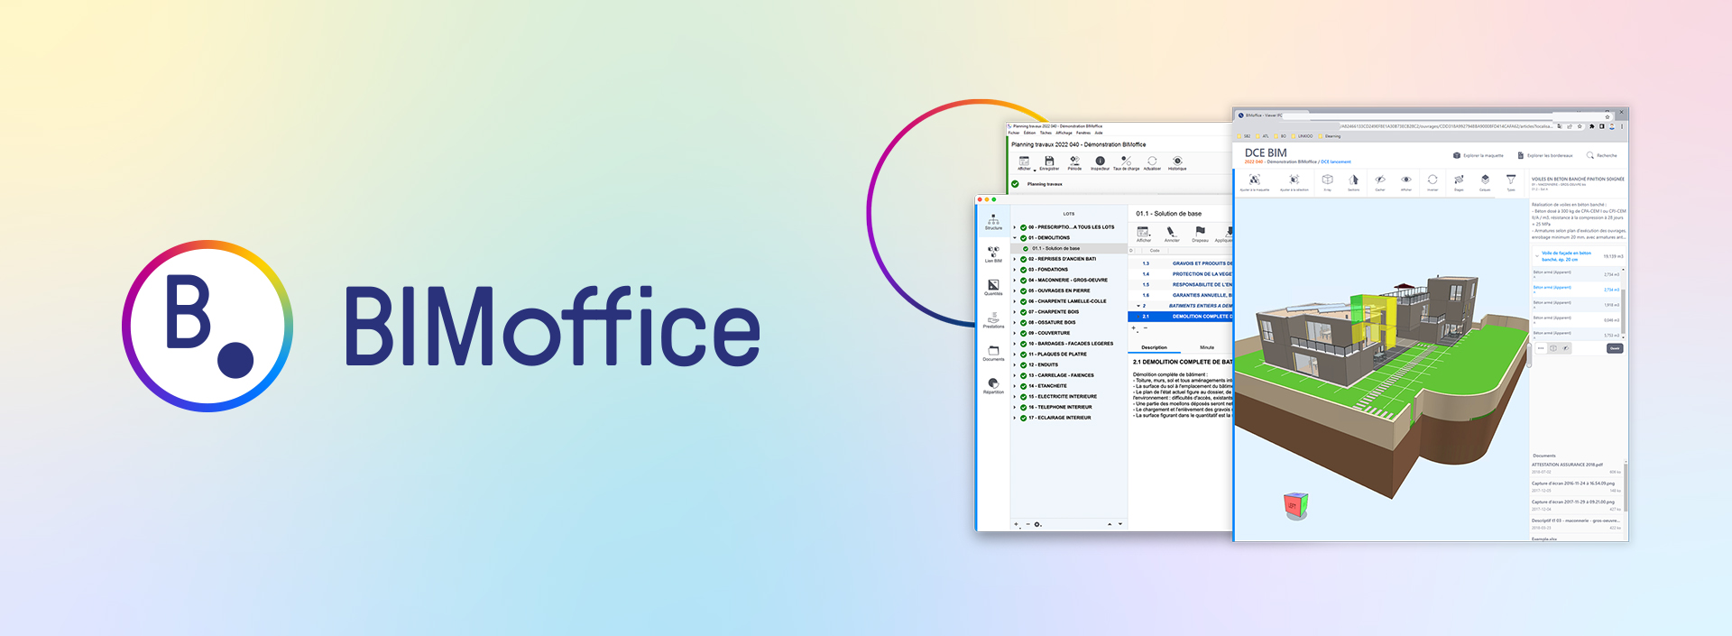Open the Types filter tool
Image resolution: width=1732 pixels, height=636 pixels.
1511,182
